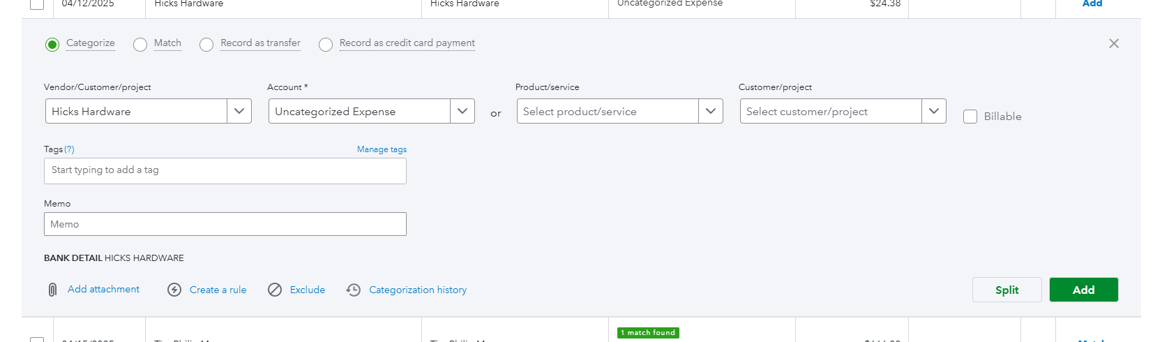1153x342 pixels.
Task: Click the tags input field
Action: [225, 170]
